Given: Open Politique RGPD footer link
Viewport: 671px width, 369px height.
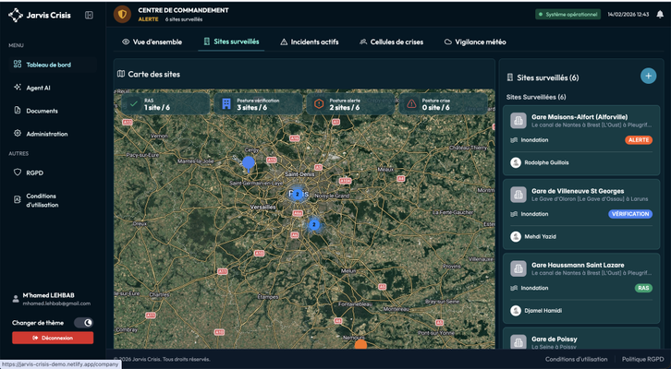Looking at the screenshot, I should pyautogui.click(x=641, y=359).
